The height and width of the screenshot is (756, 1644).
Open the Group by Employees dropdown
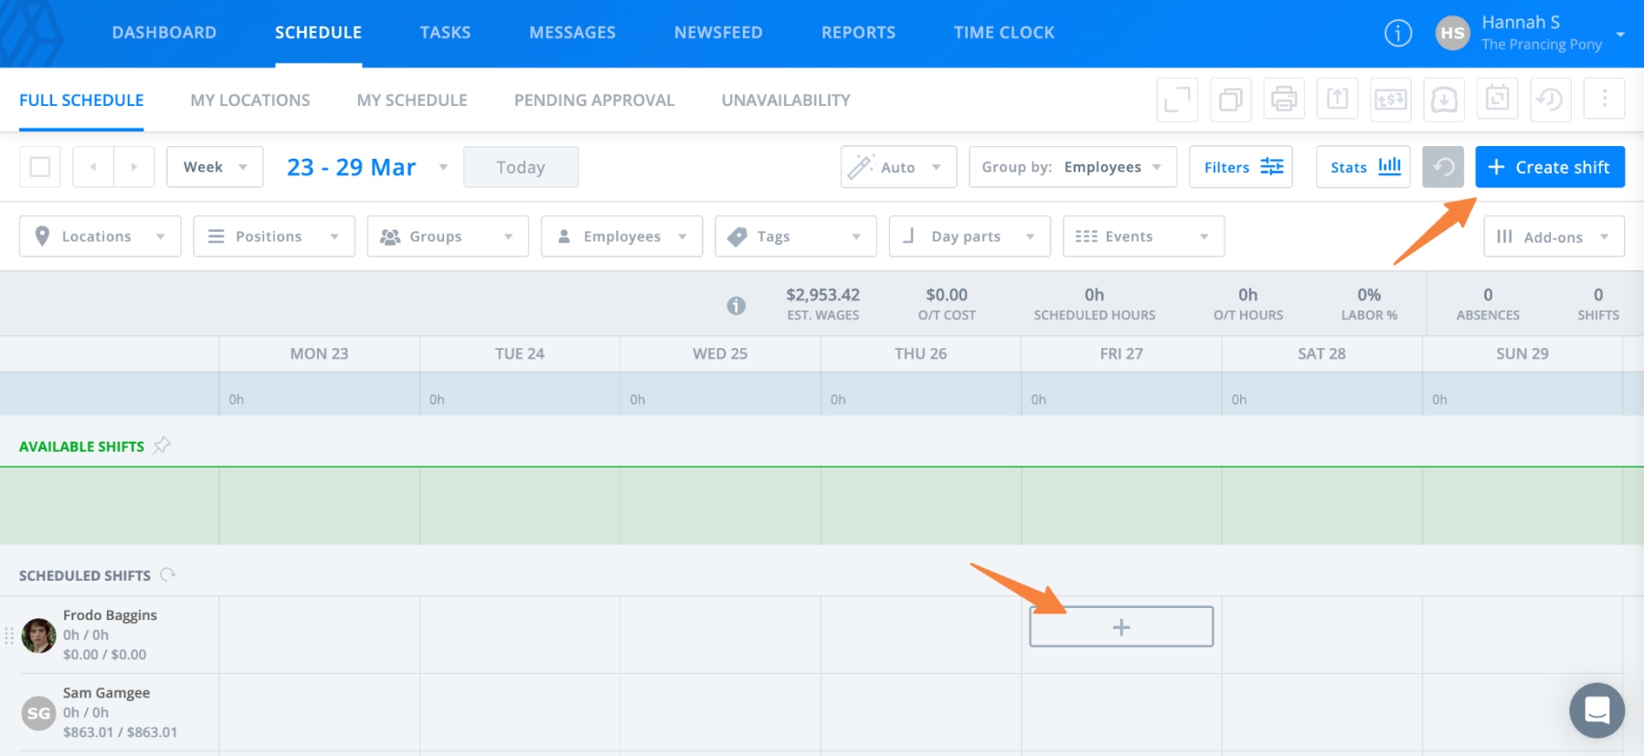(1072, 167)
